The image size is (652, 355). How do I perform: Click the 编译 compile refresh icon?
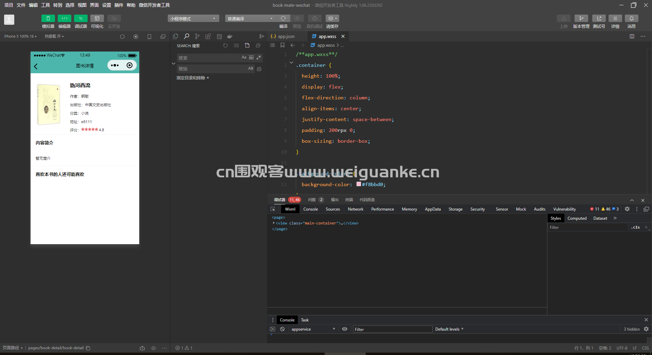[283, 18]
